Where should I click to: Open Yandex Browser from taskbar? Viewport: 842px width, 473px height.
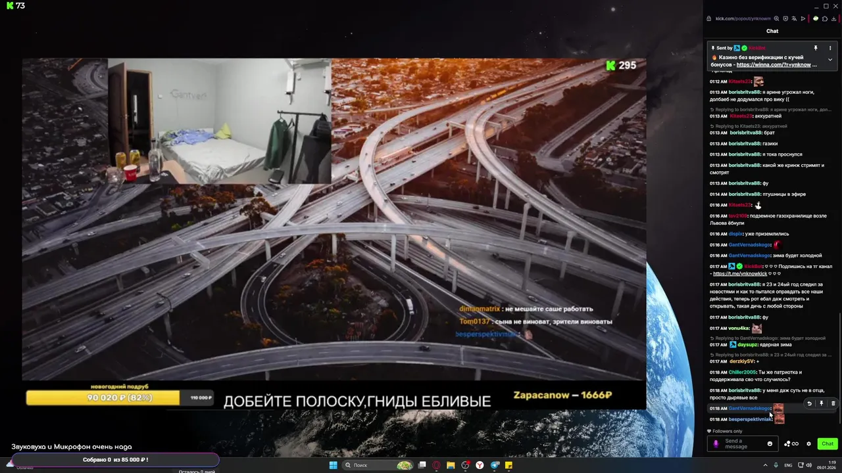[480, 465]
